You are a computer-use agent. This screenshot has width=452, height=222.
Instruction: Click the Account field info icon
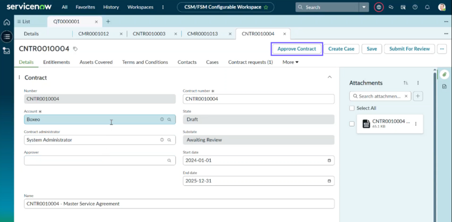[162, 119]
